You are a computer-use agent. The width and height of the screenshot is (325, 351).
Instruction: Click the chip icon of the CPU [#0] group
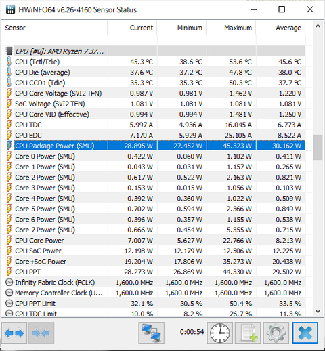9,51
